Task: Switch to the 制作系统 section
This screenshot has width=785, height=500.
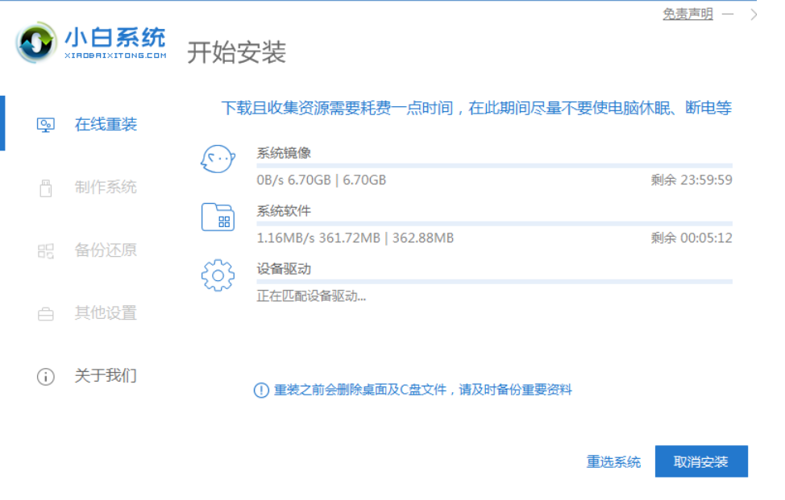Action: click(106, 187)
